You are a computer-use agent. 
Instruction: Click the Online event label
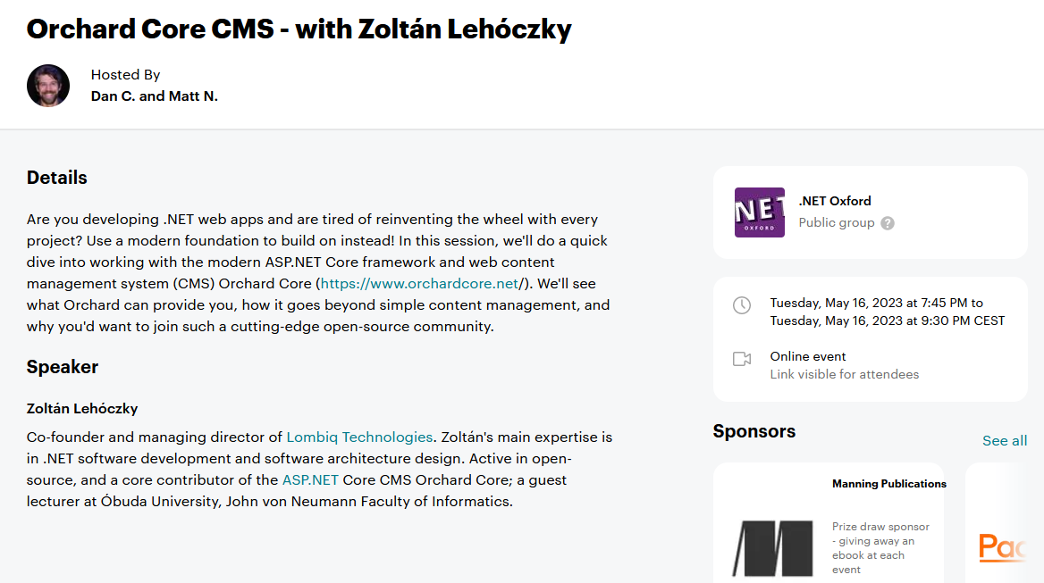click(x=808, y=356)
